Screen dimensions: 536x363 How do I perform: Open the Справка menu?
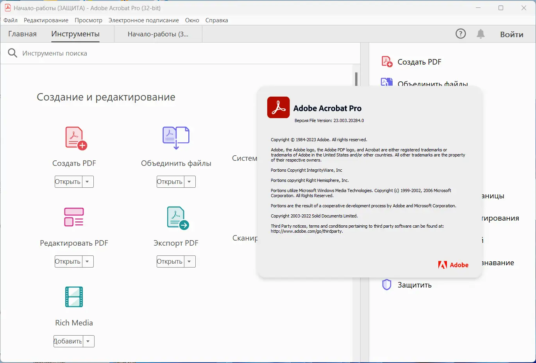point(217,20)
